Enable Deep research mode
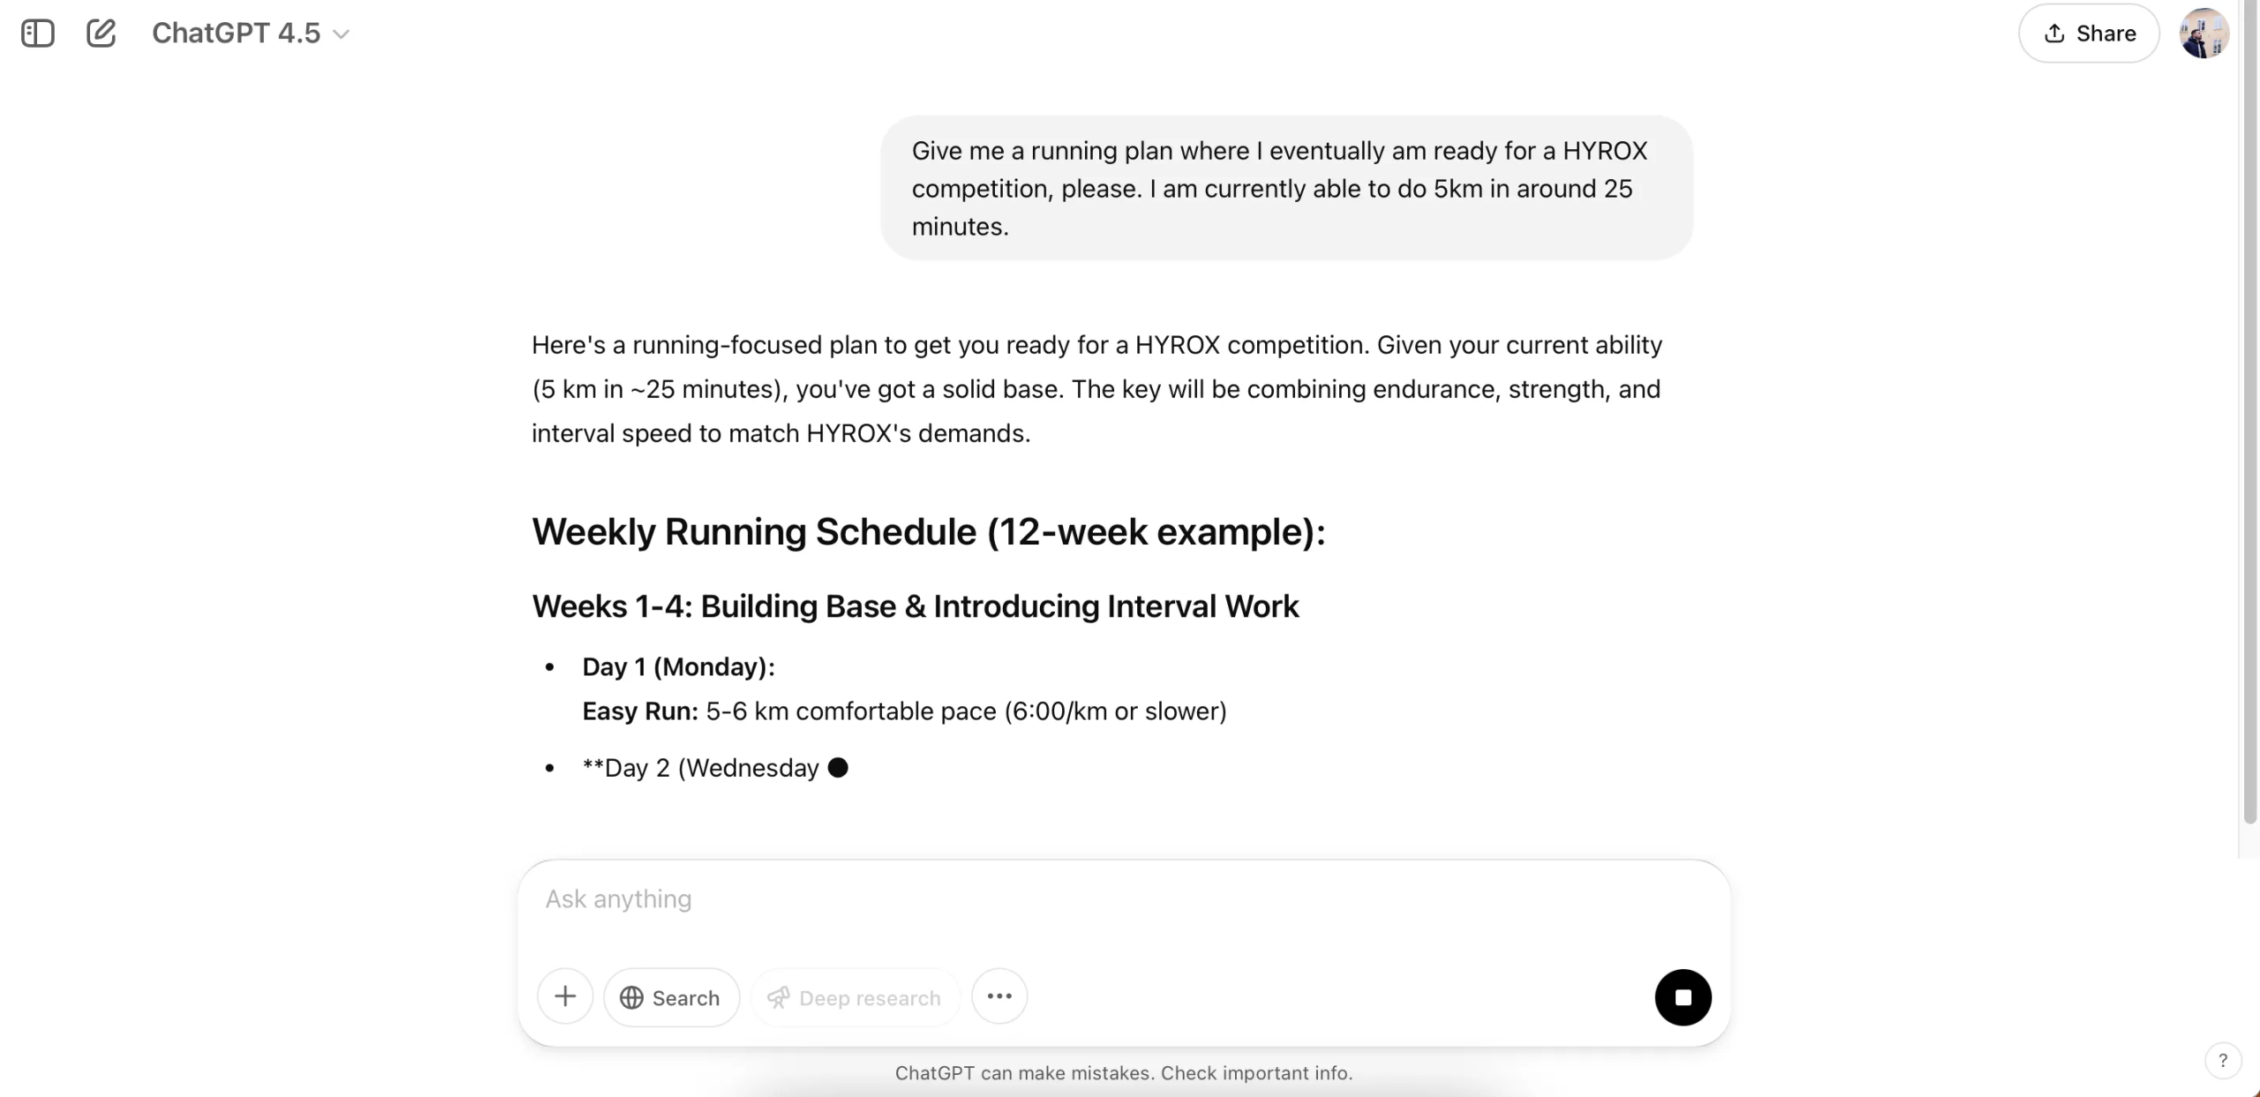The image size is (2260, 1097). [x=855, y=997]
